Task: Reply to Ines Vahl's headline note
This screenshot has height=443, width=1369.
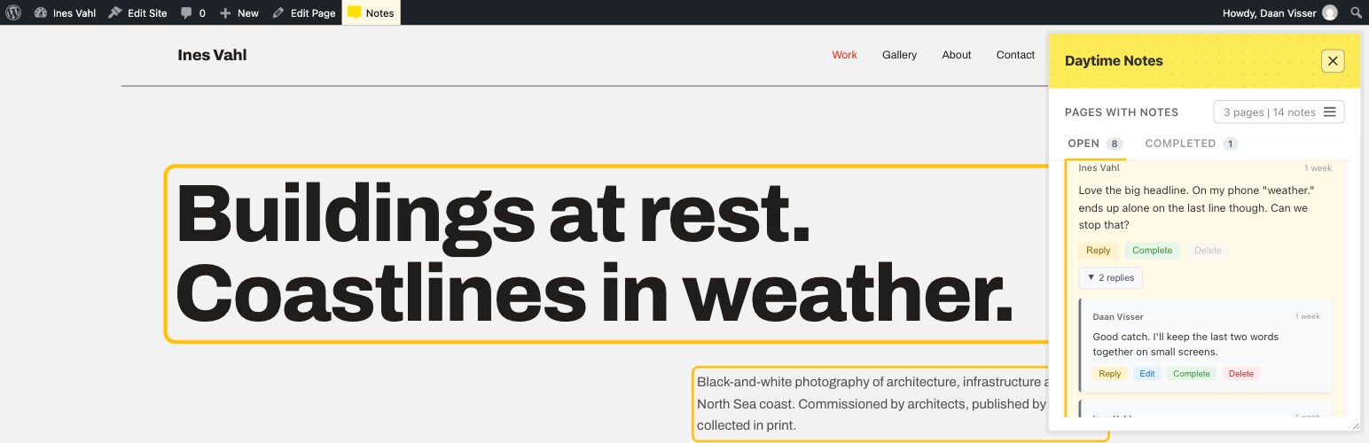Action: (x=1099, y=251)
